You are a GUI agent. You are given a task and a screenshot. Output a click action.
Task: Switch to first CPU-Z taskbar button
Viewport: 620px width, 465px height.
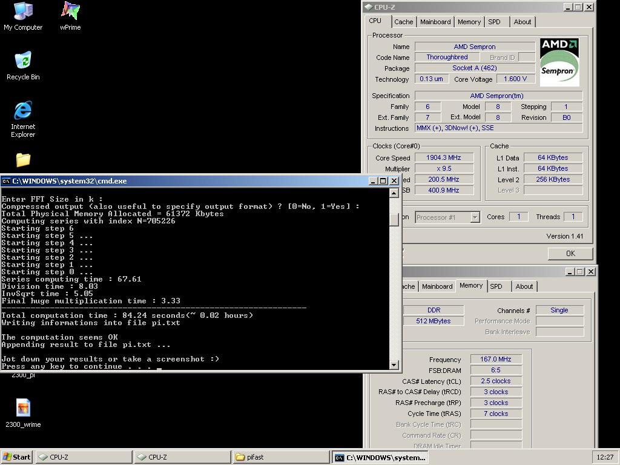click(84, 457)
